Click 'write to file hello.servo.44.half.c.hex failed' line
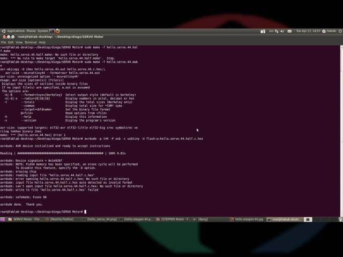Image resolution: width=343 pixels, height=257 pixels. click(x=49, y=190)
